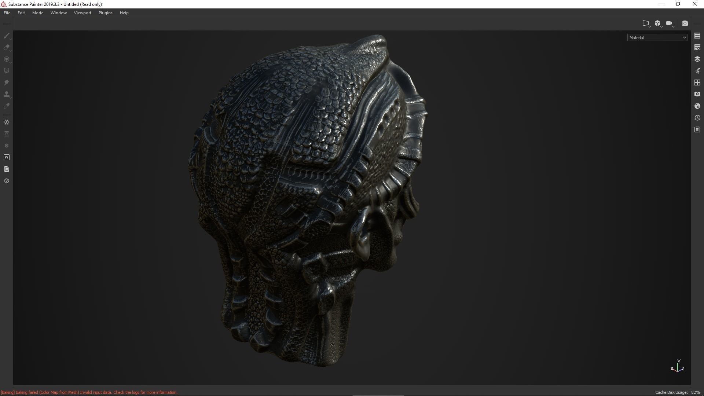Screen dimensions: 704x396
Task: Open the File menu
Action: (x=7, y=13)
